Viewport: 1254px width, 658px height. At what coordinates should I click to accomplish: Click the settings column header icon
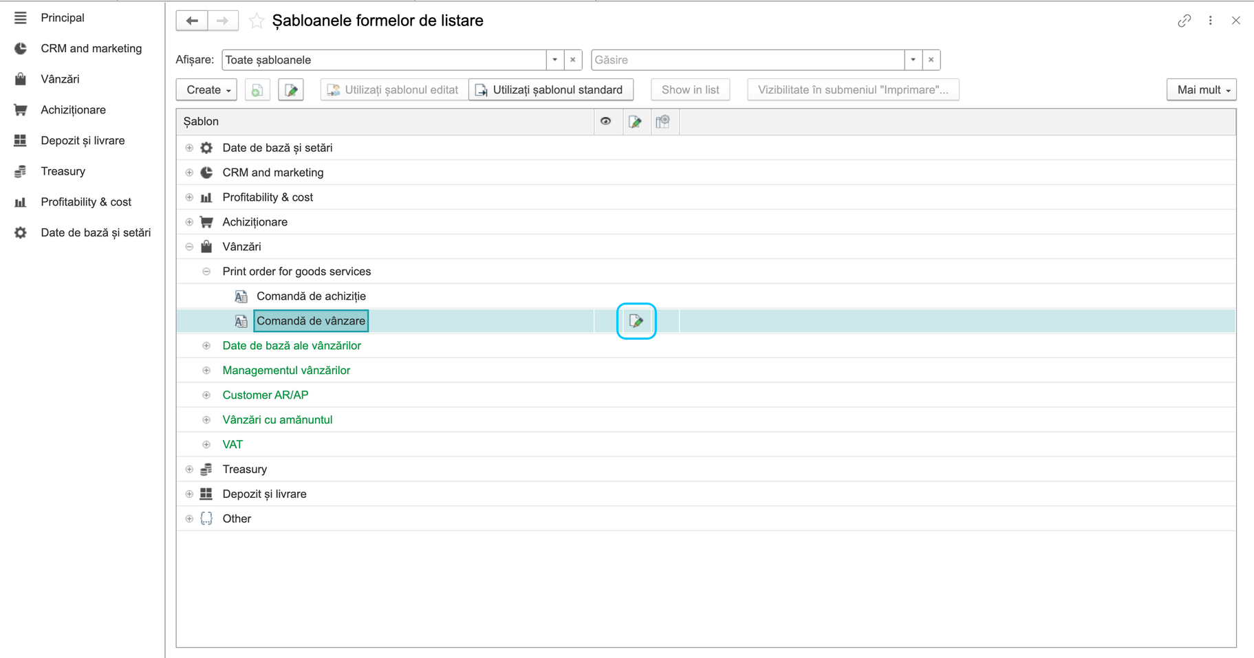pyautogui.click(x=663, y=122)
